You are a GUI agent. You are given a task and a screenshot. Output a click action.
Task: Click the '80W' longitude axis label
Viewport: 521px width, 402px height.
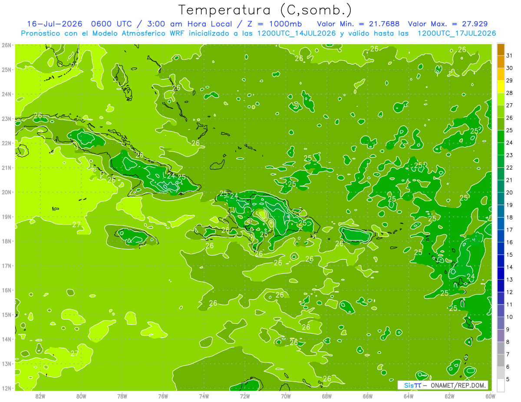pos(81,396)
